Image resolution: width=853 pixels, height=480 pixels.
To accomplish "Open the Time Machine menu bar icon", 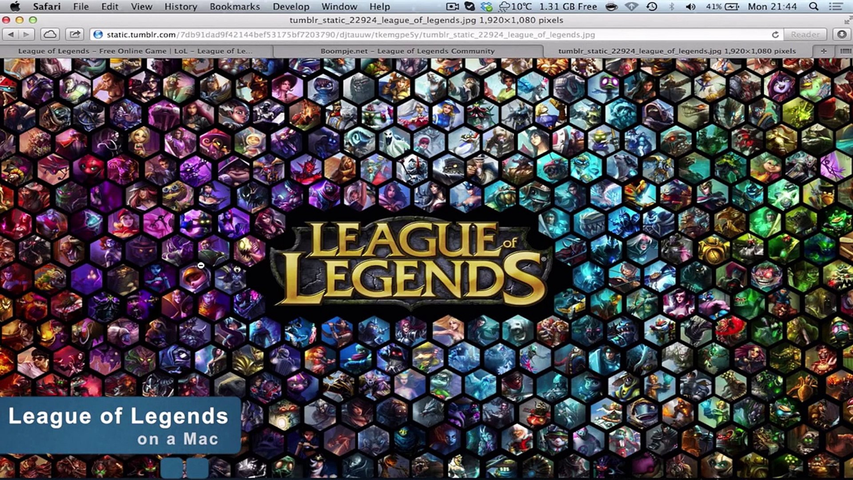I will [x=652, y=6].
